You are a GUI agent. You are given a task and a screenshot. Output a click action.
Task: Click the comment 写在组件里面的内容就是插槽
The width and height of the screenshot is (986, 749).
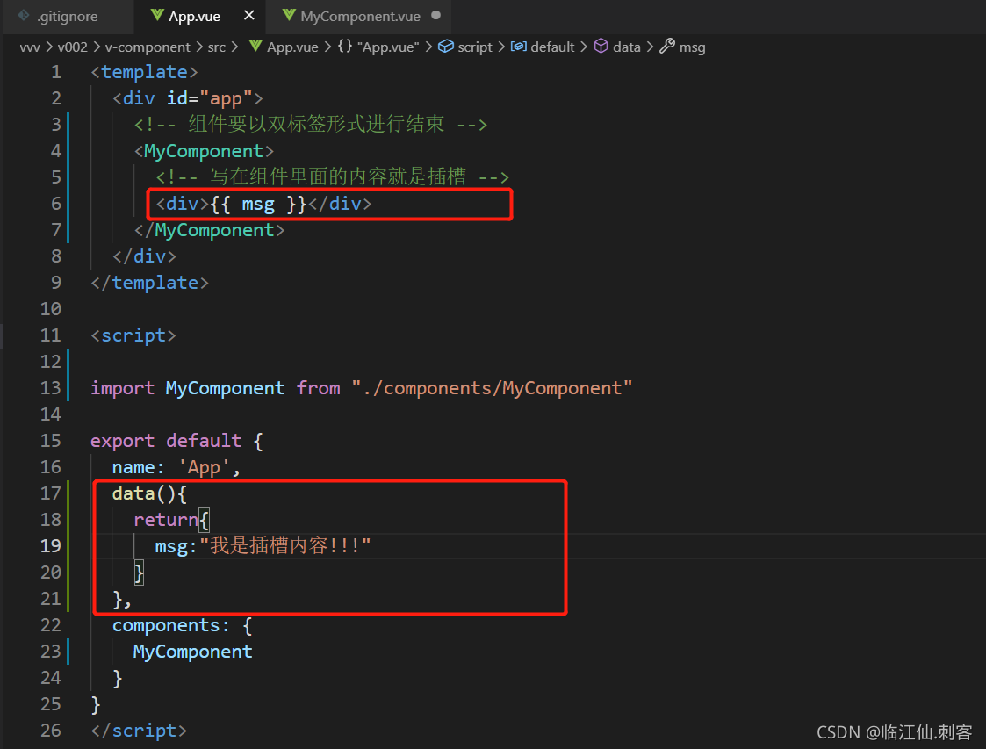(x=333, y=177)
